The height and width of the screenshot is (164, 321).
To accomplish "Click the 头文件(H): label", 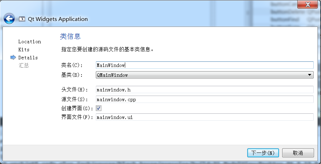I will point(74,90).
